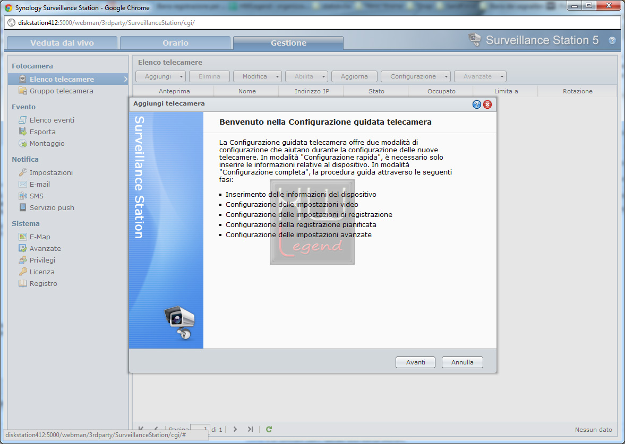Image resolution: width=625 pixels, height=444 pixels.
Task: Sort by the Nome column header
Action: point(247,91)
